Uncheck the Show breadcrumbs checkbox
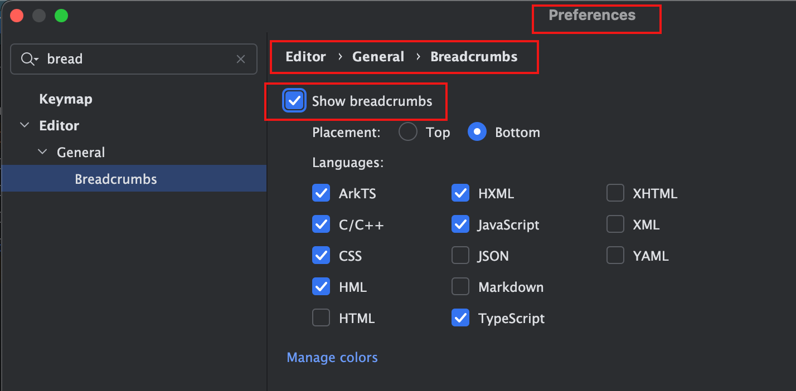This screenshot has width=796, height=391. tap(294, 101)
